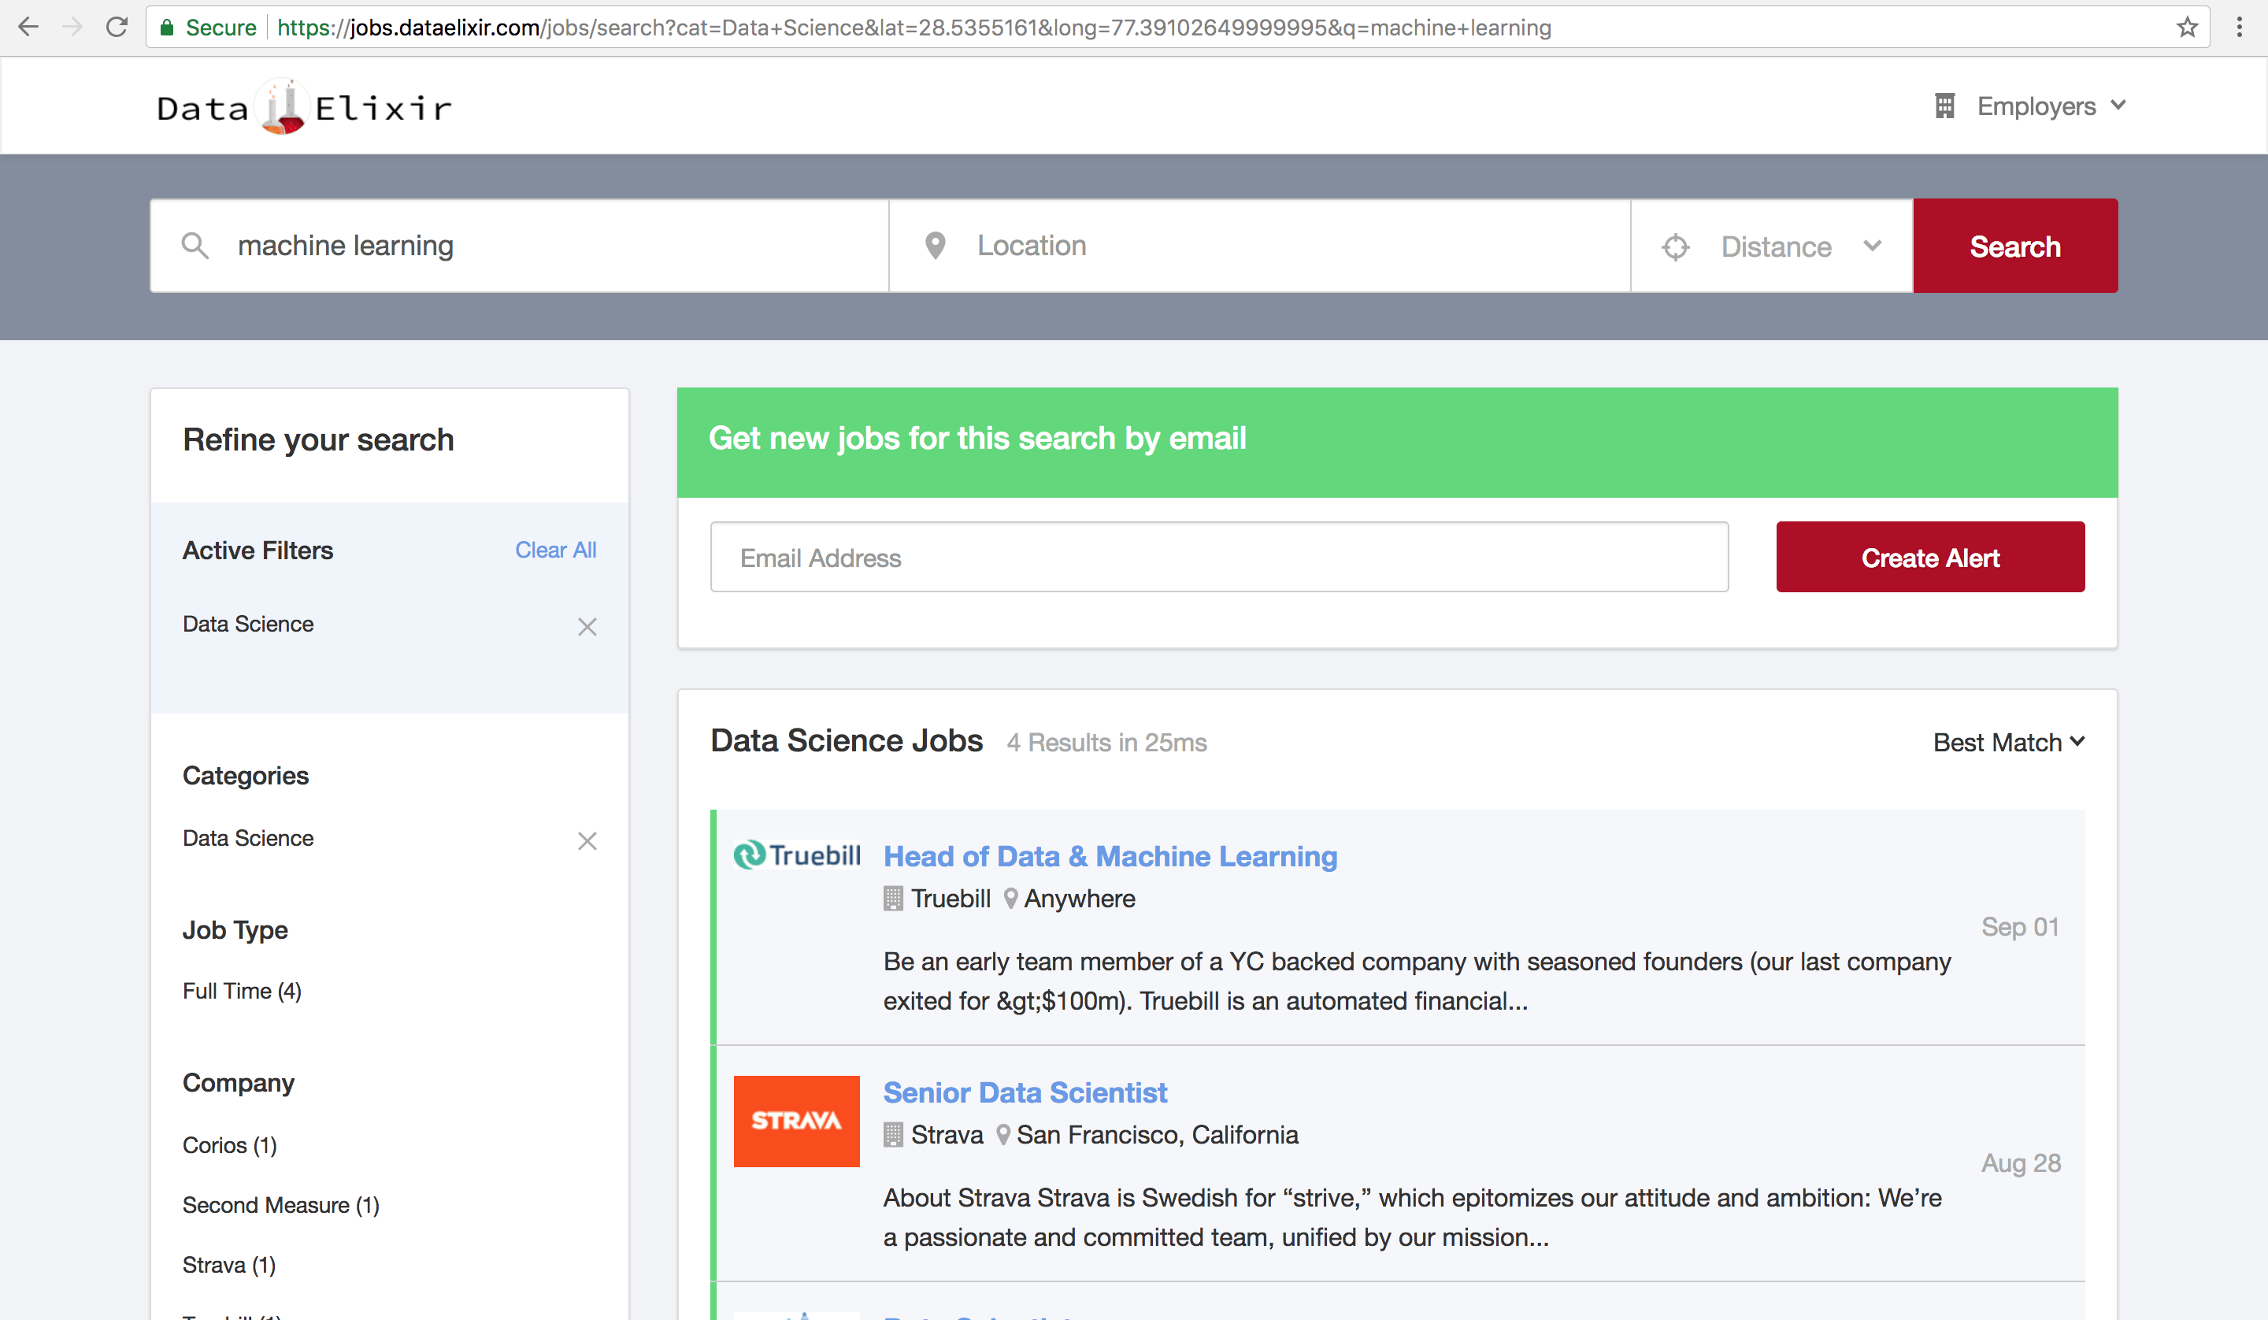Click the Employers building icon
2268x1320 pixels.
pos(1944,106)
